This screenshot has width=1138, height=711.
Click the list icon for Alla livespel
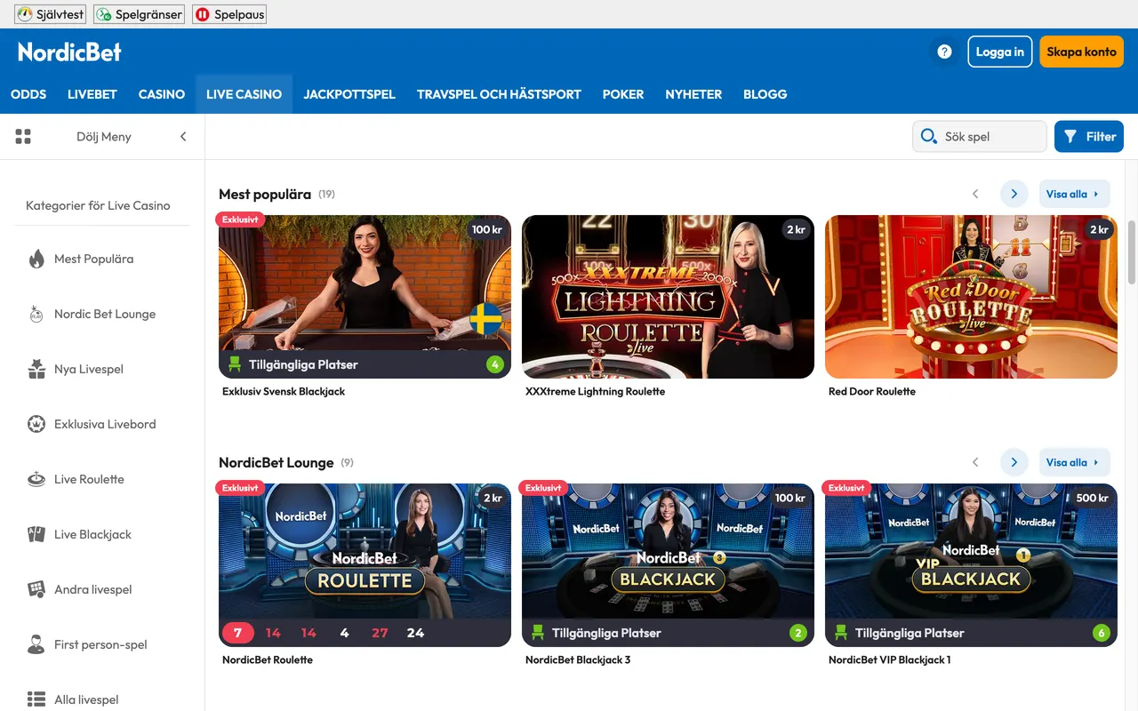pyautogui.click(x=36, y=699)
